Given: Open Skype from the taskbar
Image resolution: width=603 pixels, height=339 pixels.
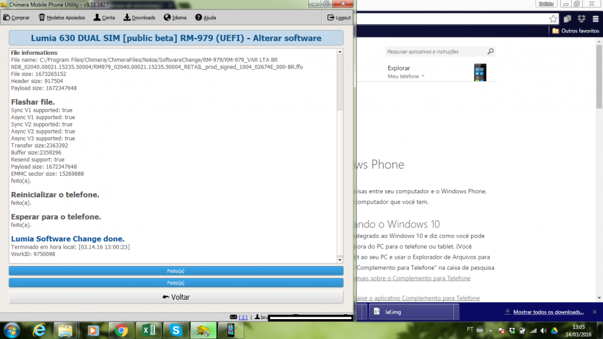Looking at the screenshot, I should tap(175, 330).
